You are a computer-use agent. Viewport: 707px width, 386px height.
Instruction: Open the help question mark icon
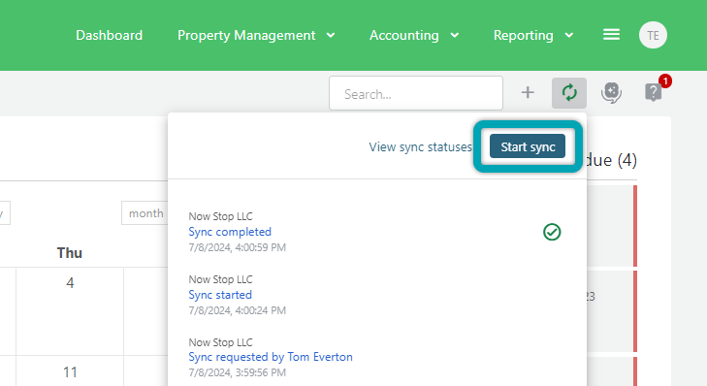(x=653, y=92)
